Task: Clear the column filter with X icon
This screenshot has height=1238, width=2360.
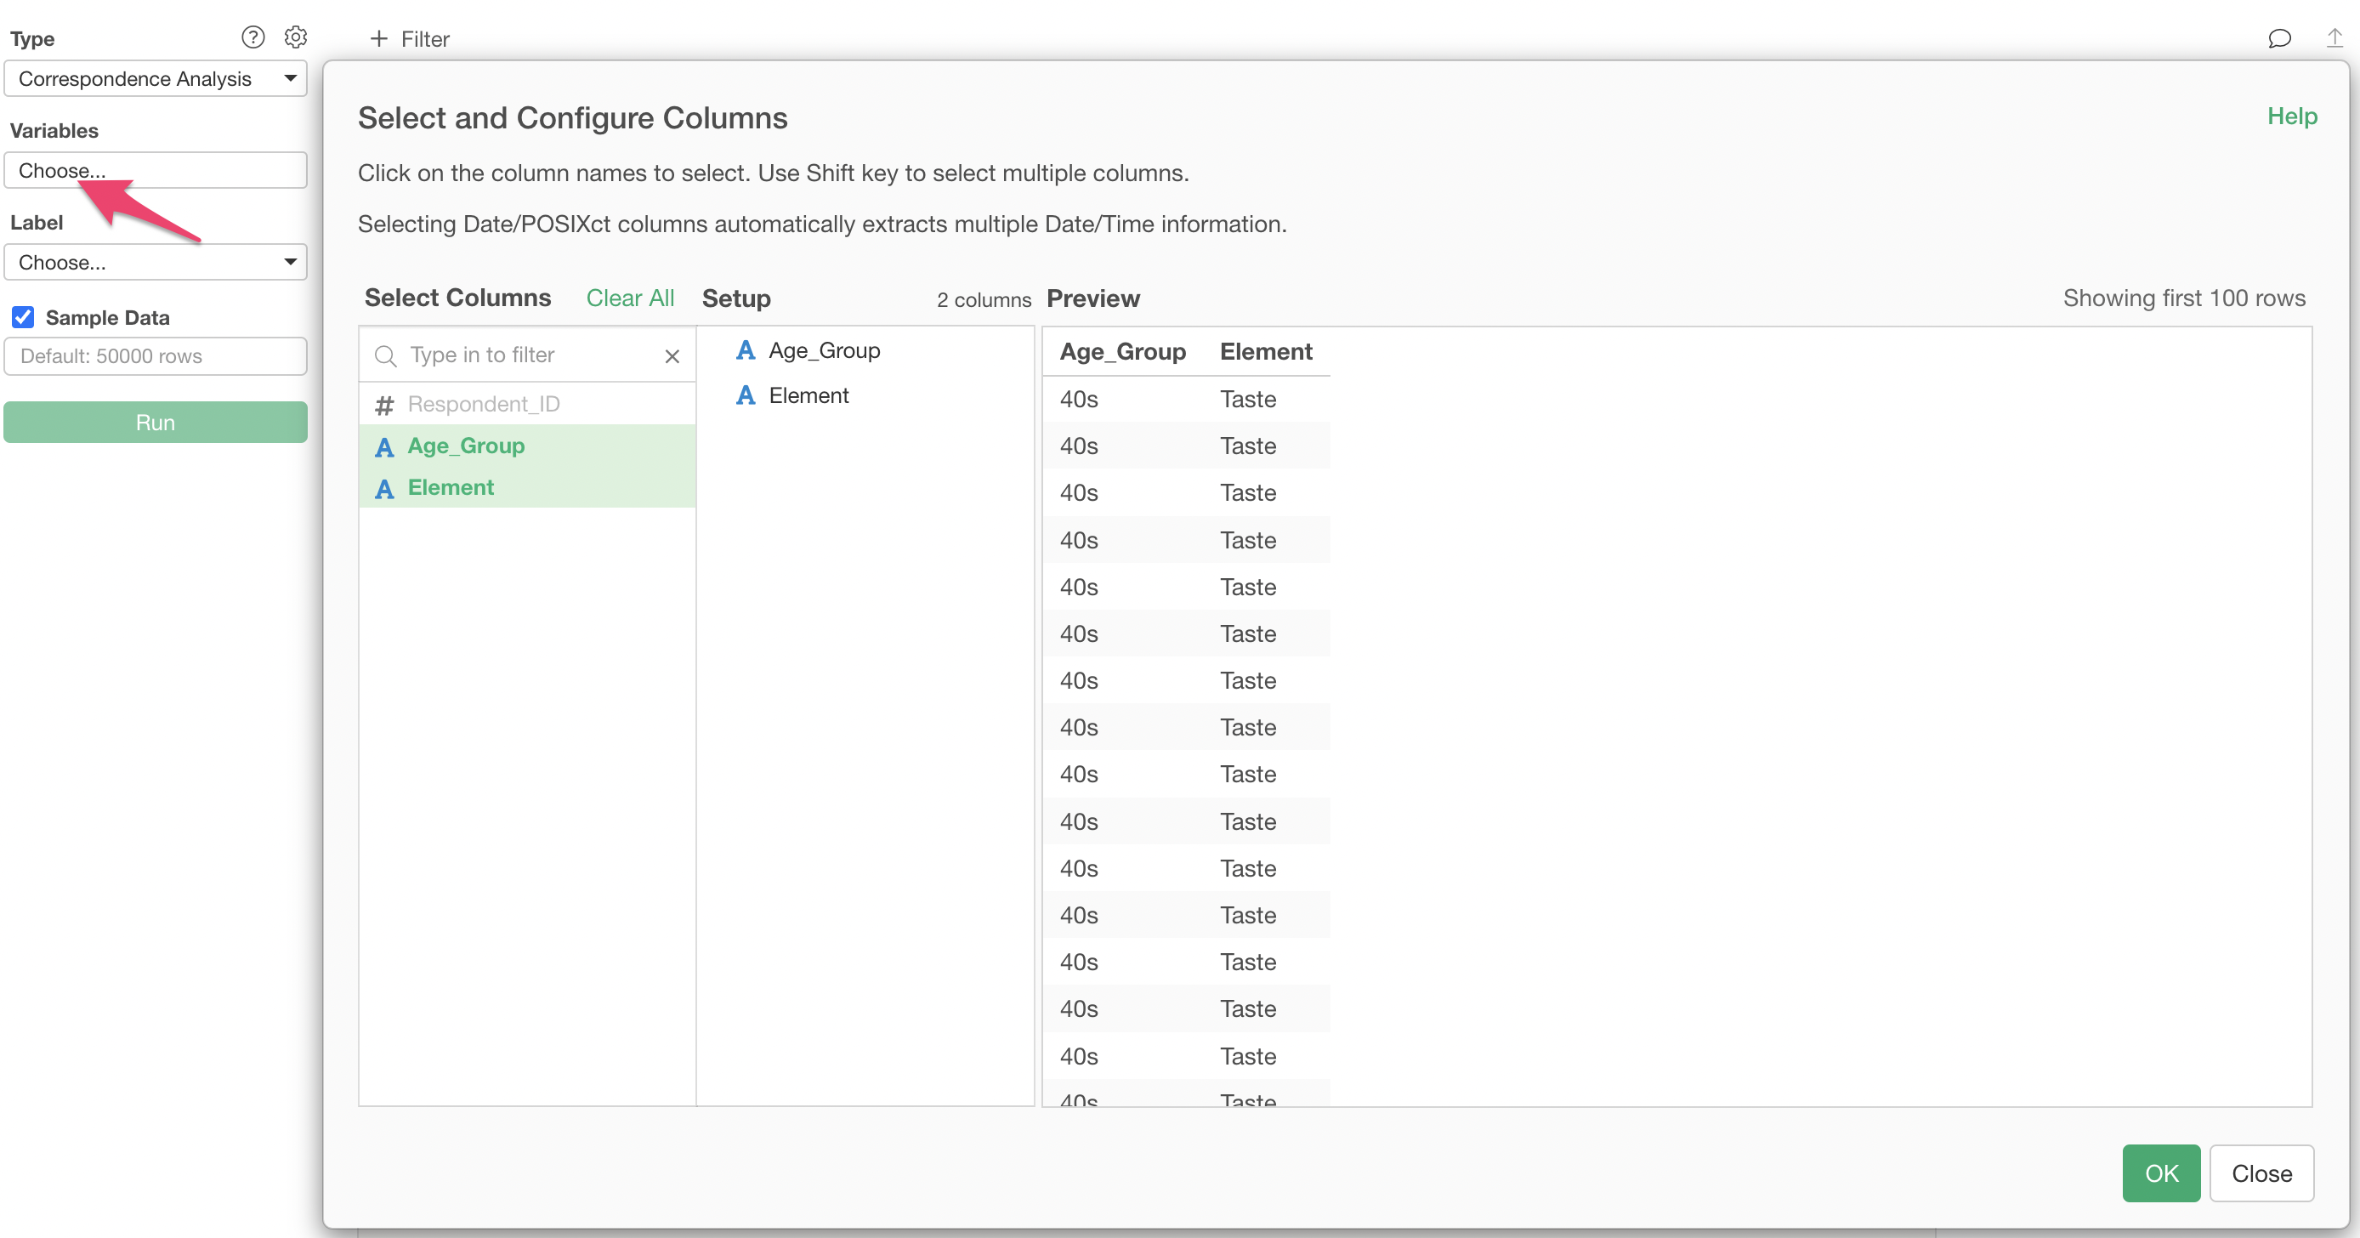Action: [672, 355]
